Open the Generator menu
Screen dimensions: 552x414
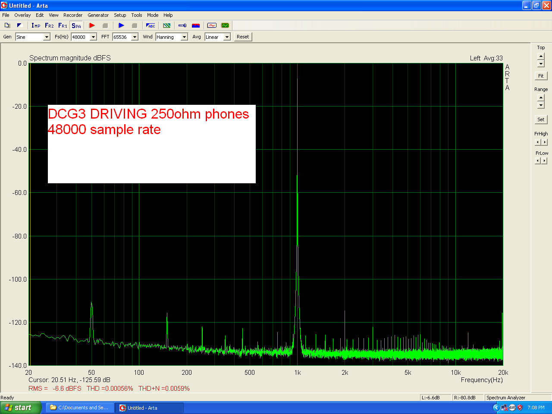pyautogui.click(x=98, y=15)
